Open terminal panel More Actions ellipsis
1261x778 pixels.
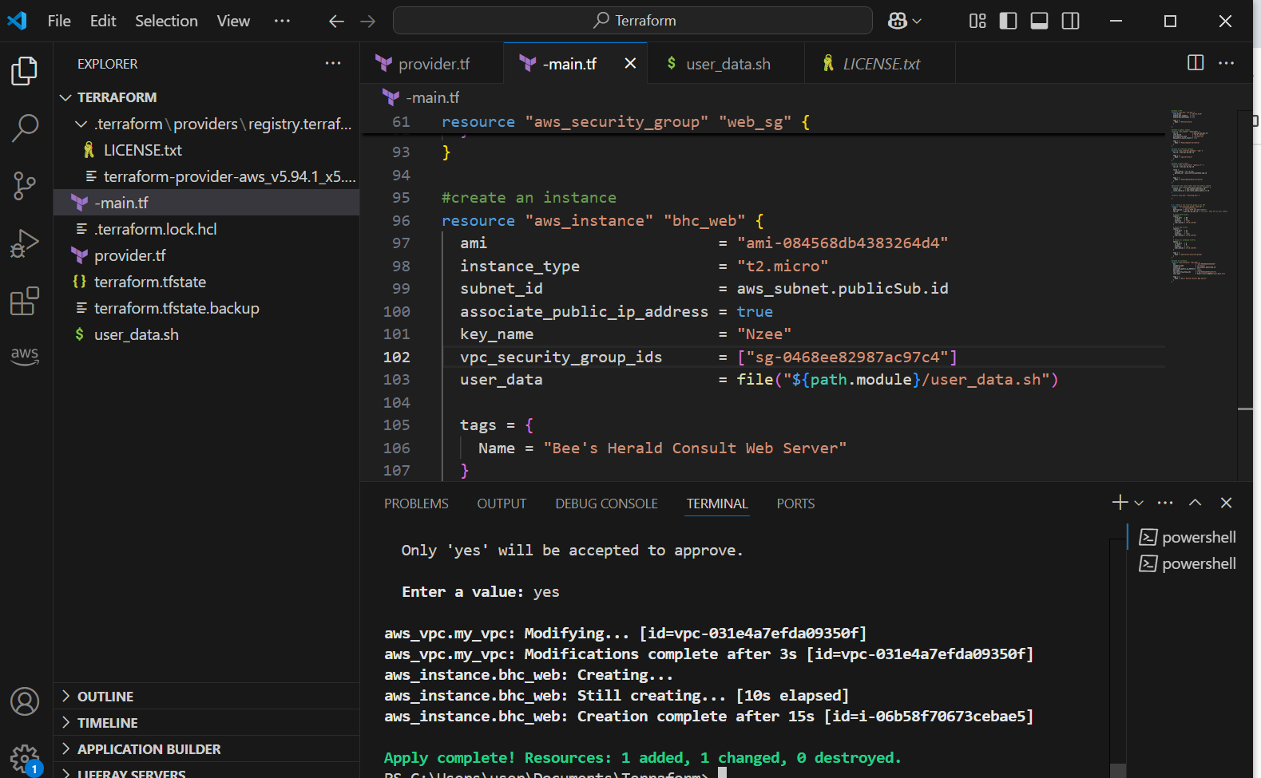(1165, 503)
